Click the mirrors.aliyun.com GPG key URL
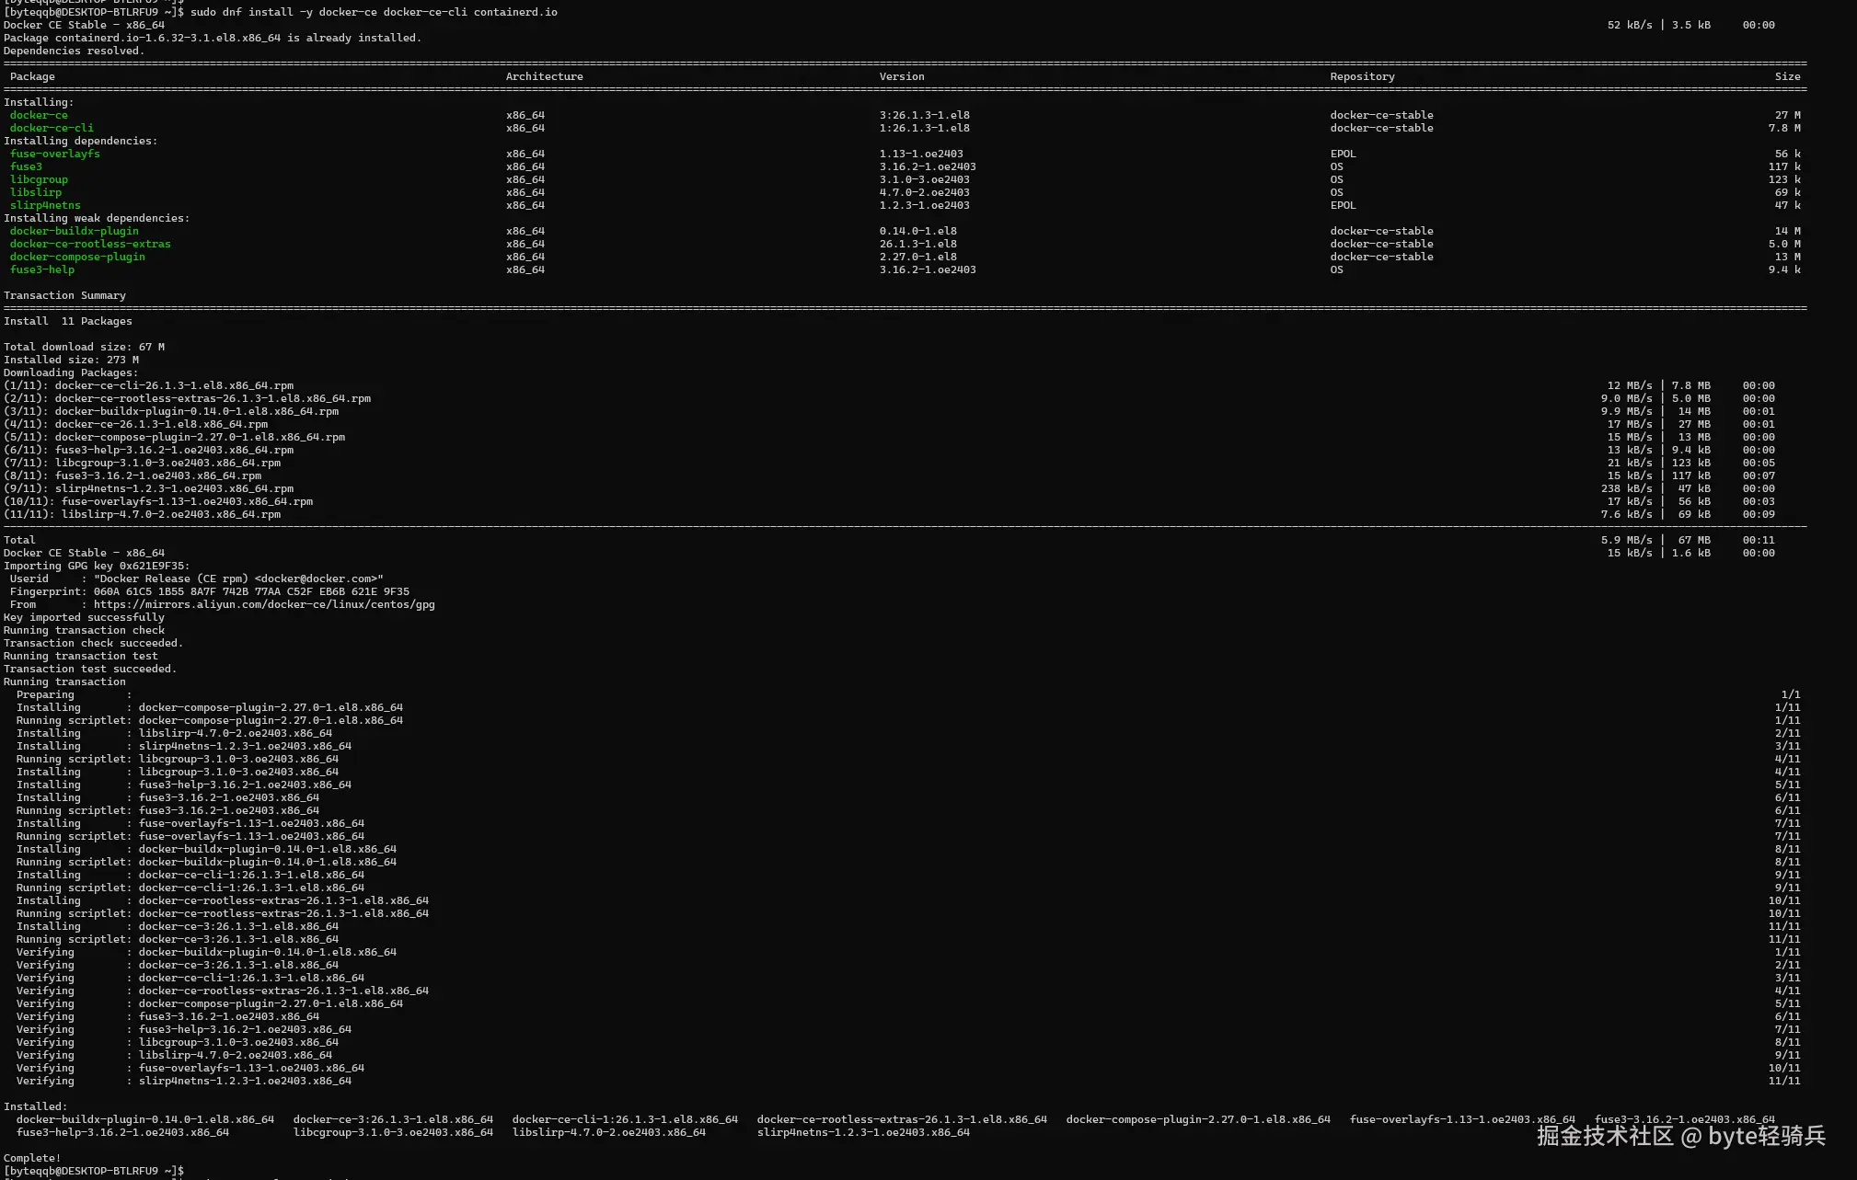This screenshot has height=1180, width=1857. 264,604
